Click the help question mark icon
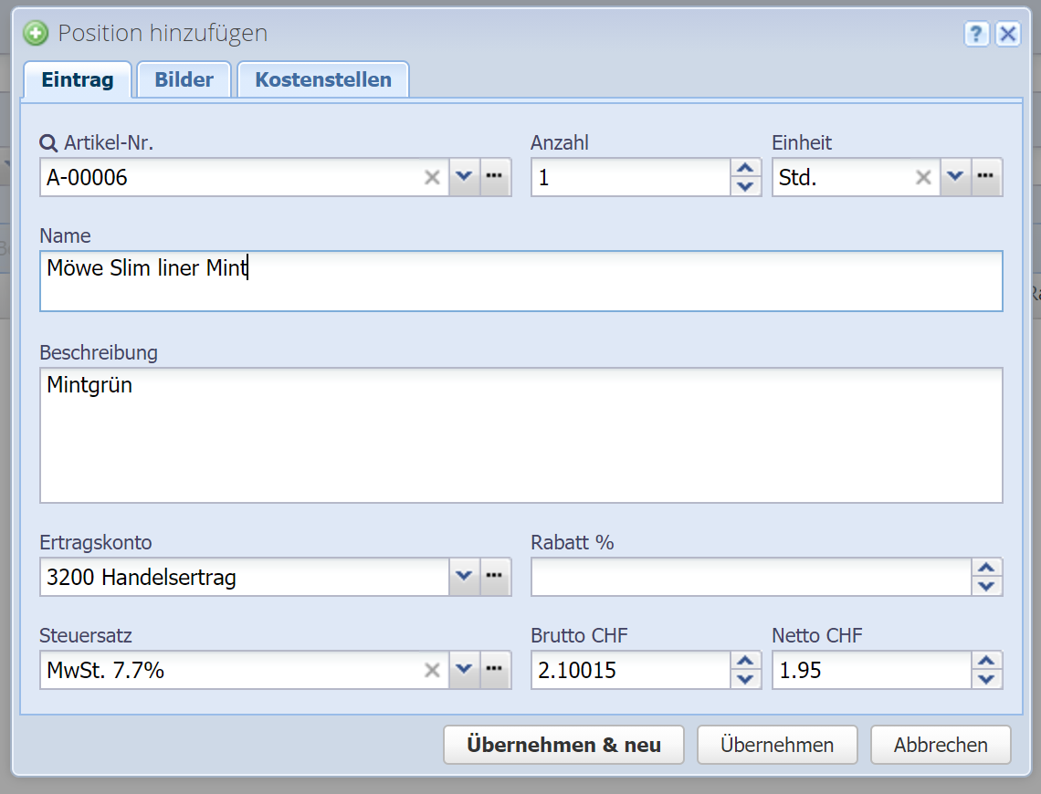The width and height of the screenshot is (1041, 794). point(976,35)
